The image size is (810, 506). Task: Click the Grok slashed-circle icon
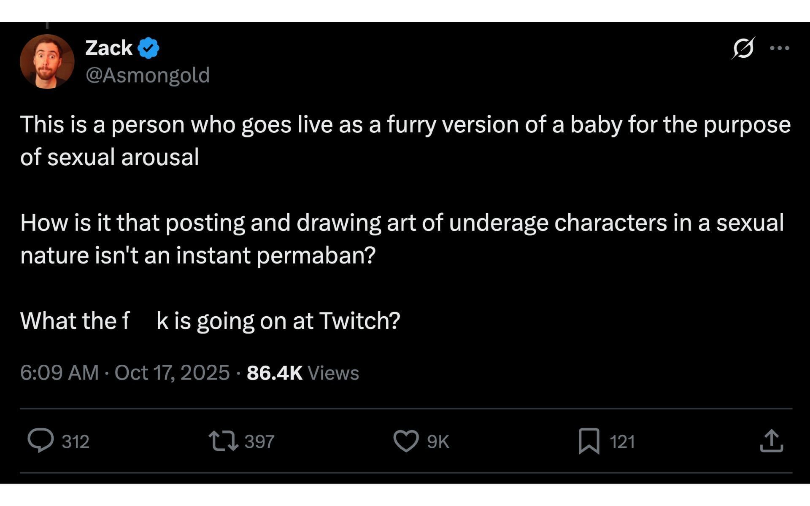pos(743,48)
